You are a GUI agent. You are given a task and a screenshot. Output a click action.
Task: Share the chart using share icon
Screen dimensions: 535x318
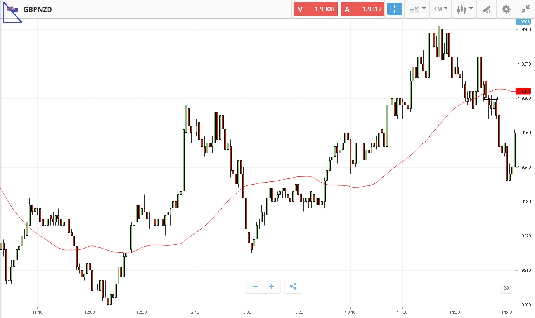pyautogui.click(x=293, y=287)
